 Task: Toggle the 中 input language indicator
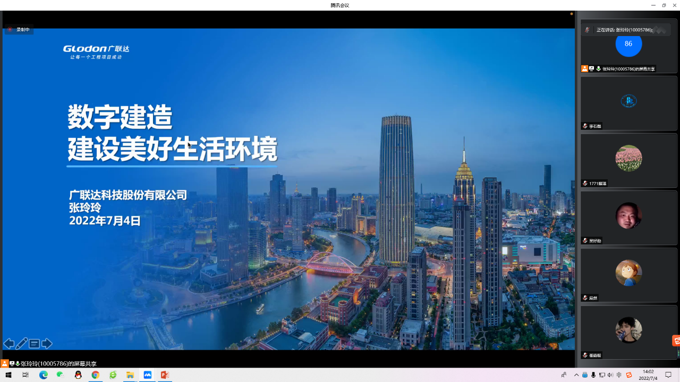tap(619, 375)
